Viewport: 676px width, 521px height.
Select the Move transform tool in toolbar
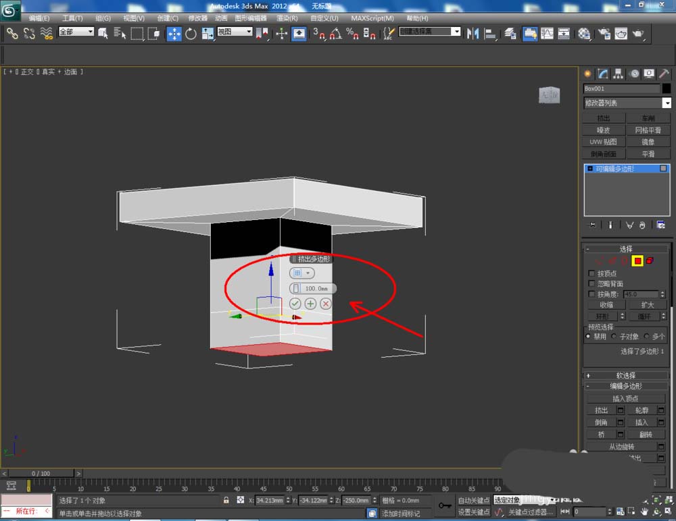click(174, 33)
